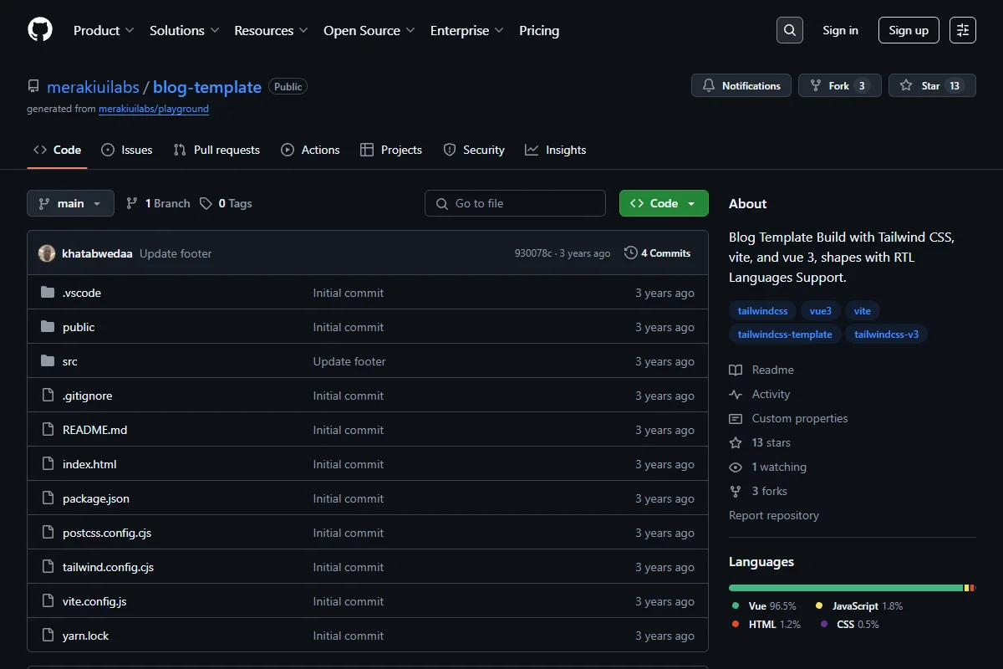
Task: Switch to the Issues tab
Action: (x=127, y=150)
